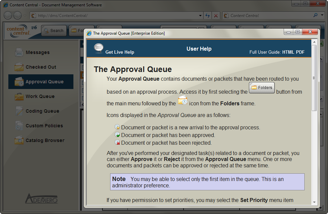The height and width of the screenshot is (214, 328).
Task: Click the browser address bar
Action: point(116,15)
